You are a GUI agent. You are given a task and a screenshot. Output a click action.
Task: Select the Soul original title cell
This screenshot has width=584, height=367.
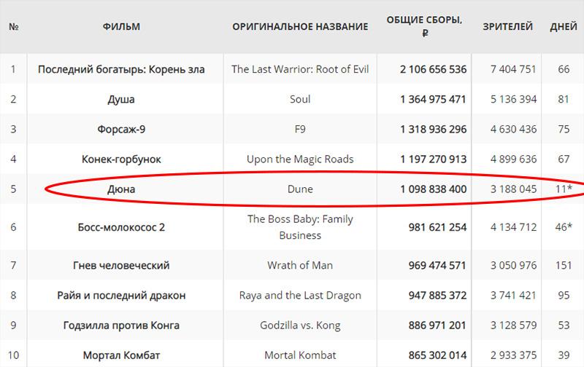(x=300, y=99)
